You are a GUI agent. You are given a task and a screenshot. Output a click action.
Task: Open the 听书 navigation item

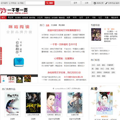pyautogui.click(x=75, y=18)
